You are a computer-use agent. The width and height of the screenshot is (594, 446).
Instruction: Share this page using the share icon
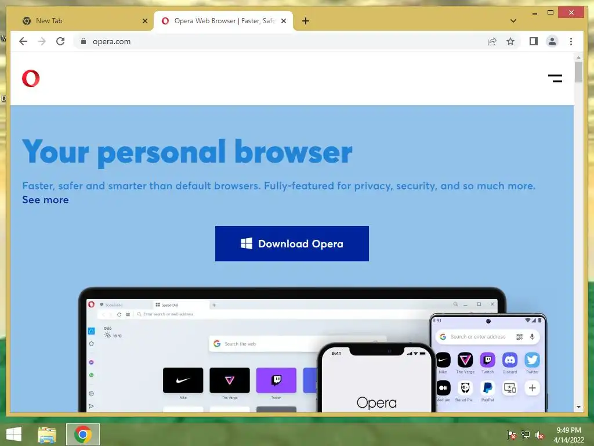tap(492, 41)
